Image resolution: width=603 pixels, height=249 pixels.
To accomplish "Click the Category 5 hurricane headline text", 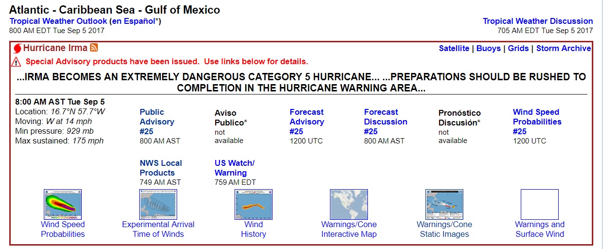I will tap(301, 83).
